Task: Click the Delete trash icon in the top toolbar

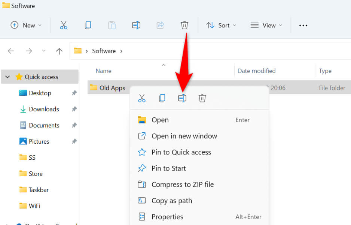Action: [184, 25]
